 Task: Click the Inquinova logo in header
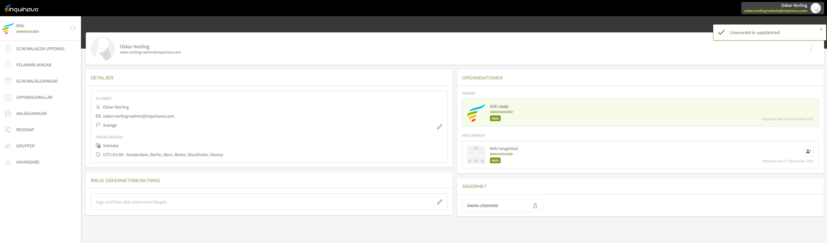(x=21, y=8)
